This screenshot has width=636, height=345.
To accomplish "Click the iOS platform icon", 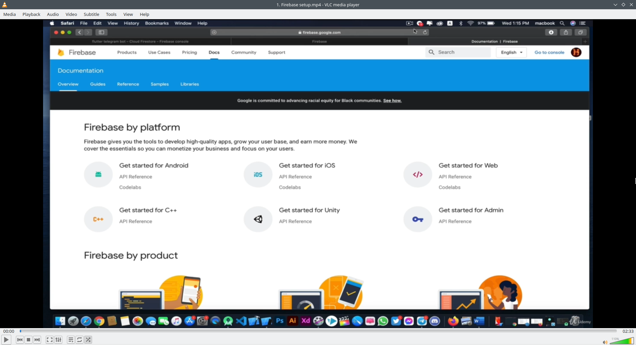I will (x=258, y=174).
